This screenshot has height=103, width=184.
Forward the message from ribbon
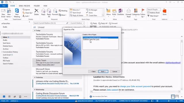pos(55,12)
